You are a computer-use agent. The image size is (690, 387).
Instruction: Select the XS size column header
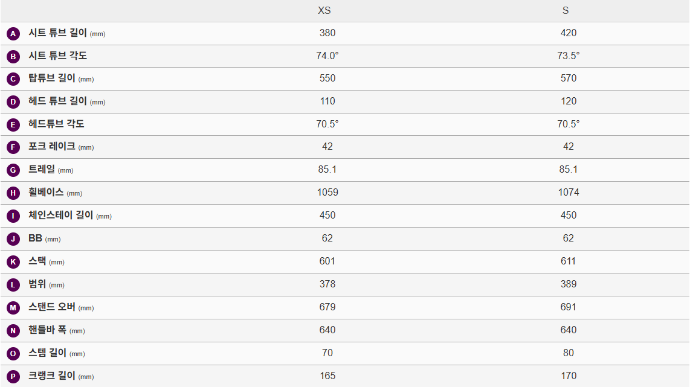[324, 11]
